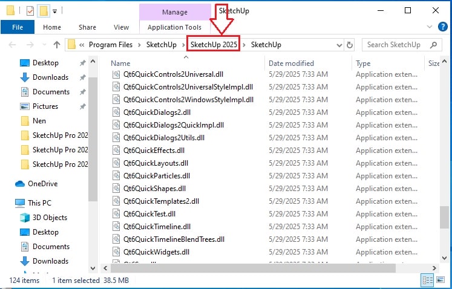Click the search magnifier icon
The image size is (452, 289).
point(433,45)
